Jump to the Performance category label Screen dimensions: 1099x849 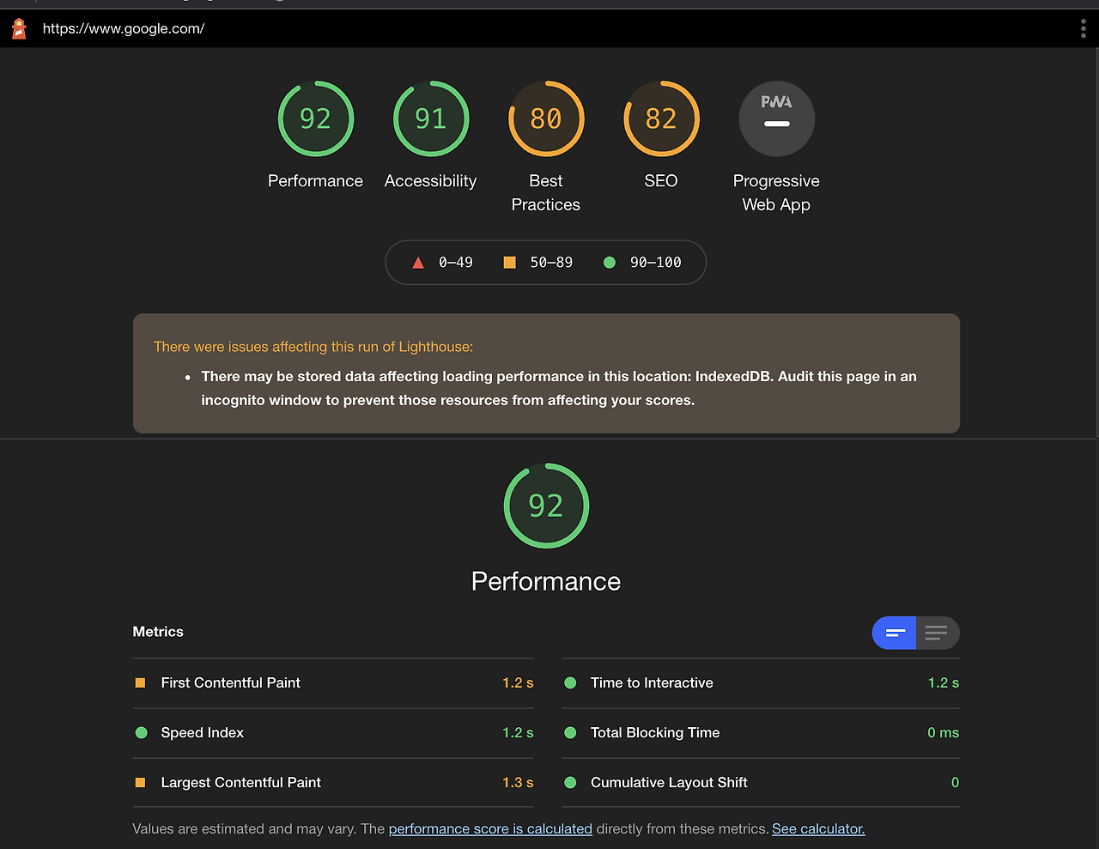315,181
